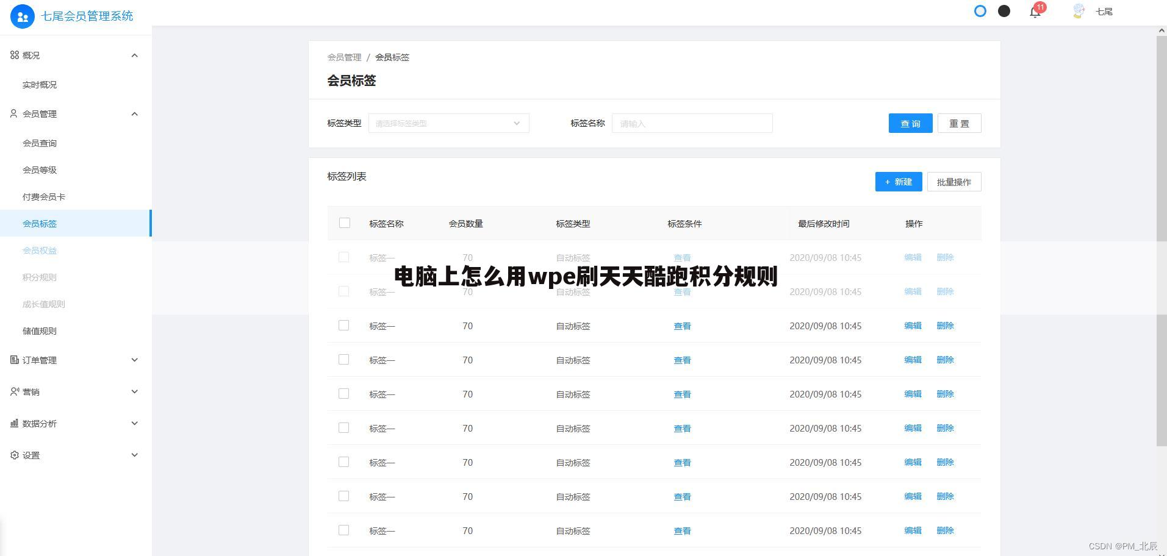Click the 营销 marketing icon

15,391
